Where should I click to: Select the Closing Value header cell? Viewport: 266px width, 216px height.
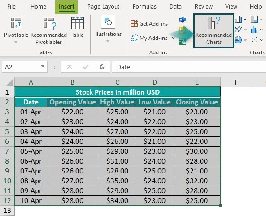(x=197, y=102)
